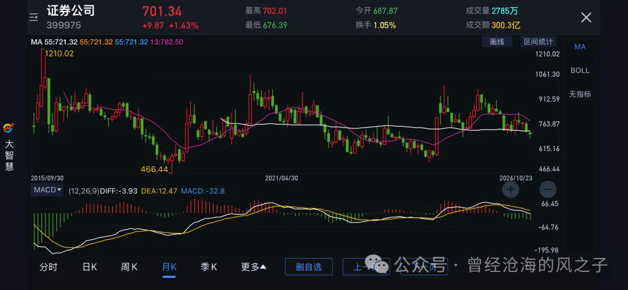Switch to the 分时 tab
Viewport: 628px width, 290px height.
tap(48, 267)
